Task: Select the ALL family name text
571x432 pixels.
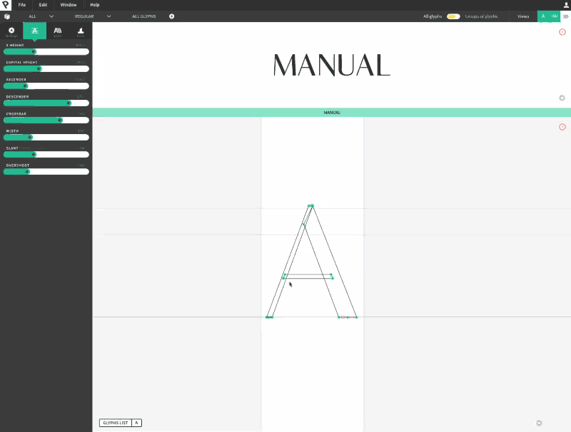Action: tap(32, 16)
